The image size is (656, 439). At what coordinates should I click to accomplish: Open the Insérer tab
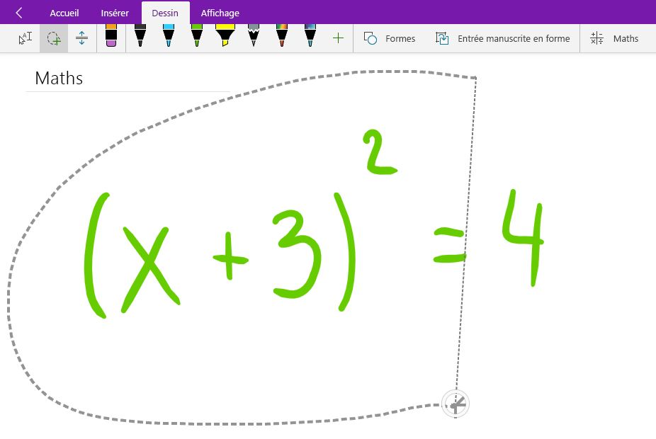tap(115, 13)
